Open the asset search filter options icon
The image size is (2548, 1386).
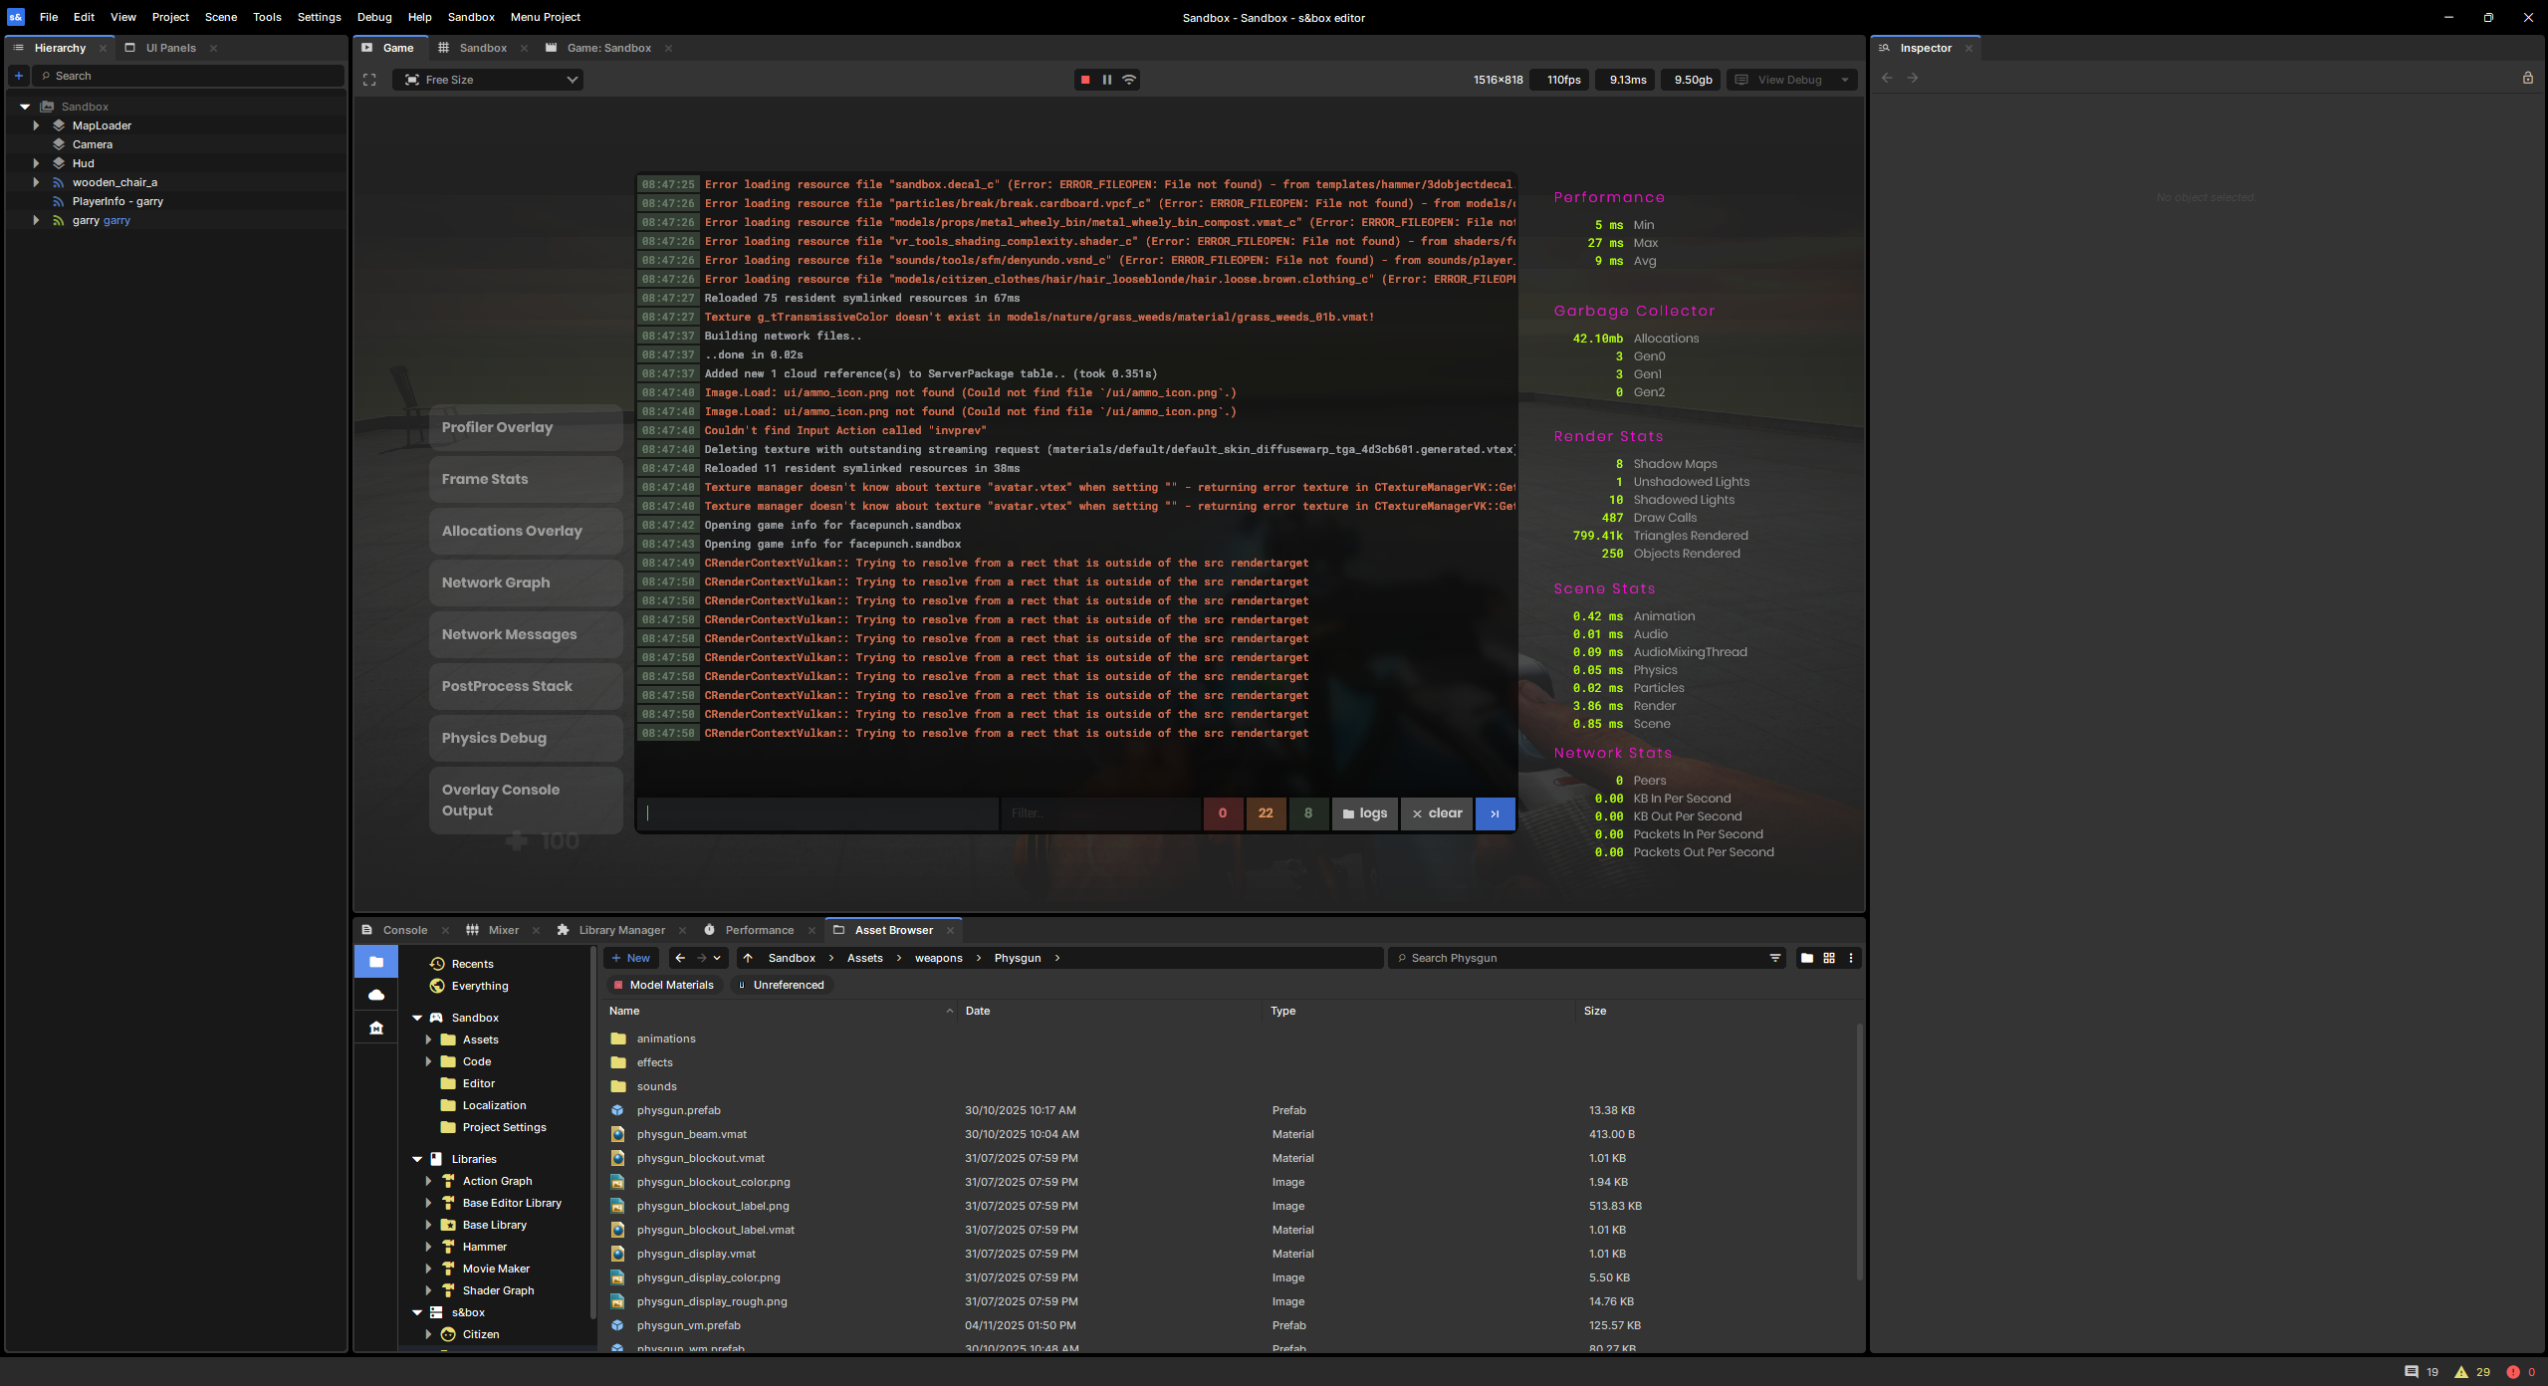(x=1775, y=958)
